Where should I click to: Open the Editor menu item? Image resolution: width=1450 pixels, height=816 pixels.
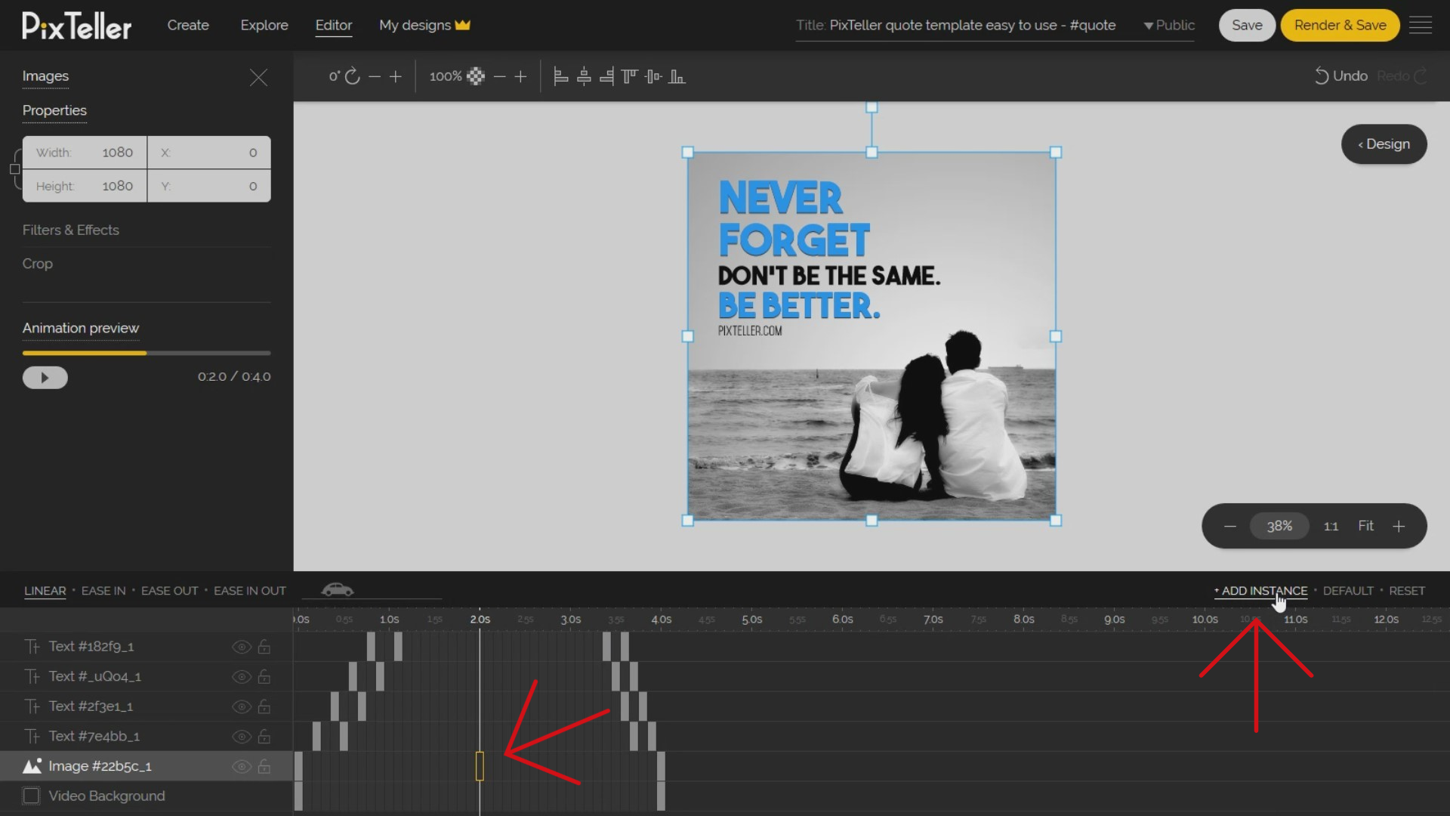[334, 25]
